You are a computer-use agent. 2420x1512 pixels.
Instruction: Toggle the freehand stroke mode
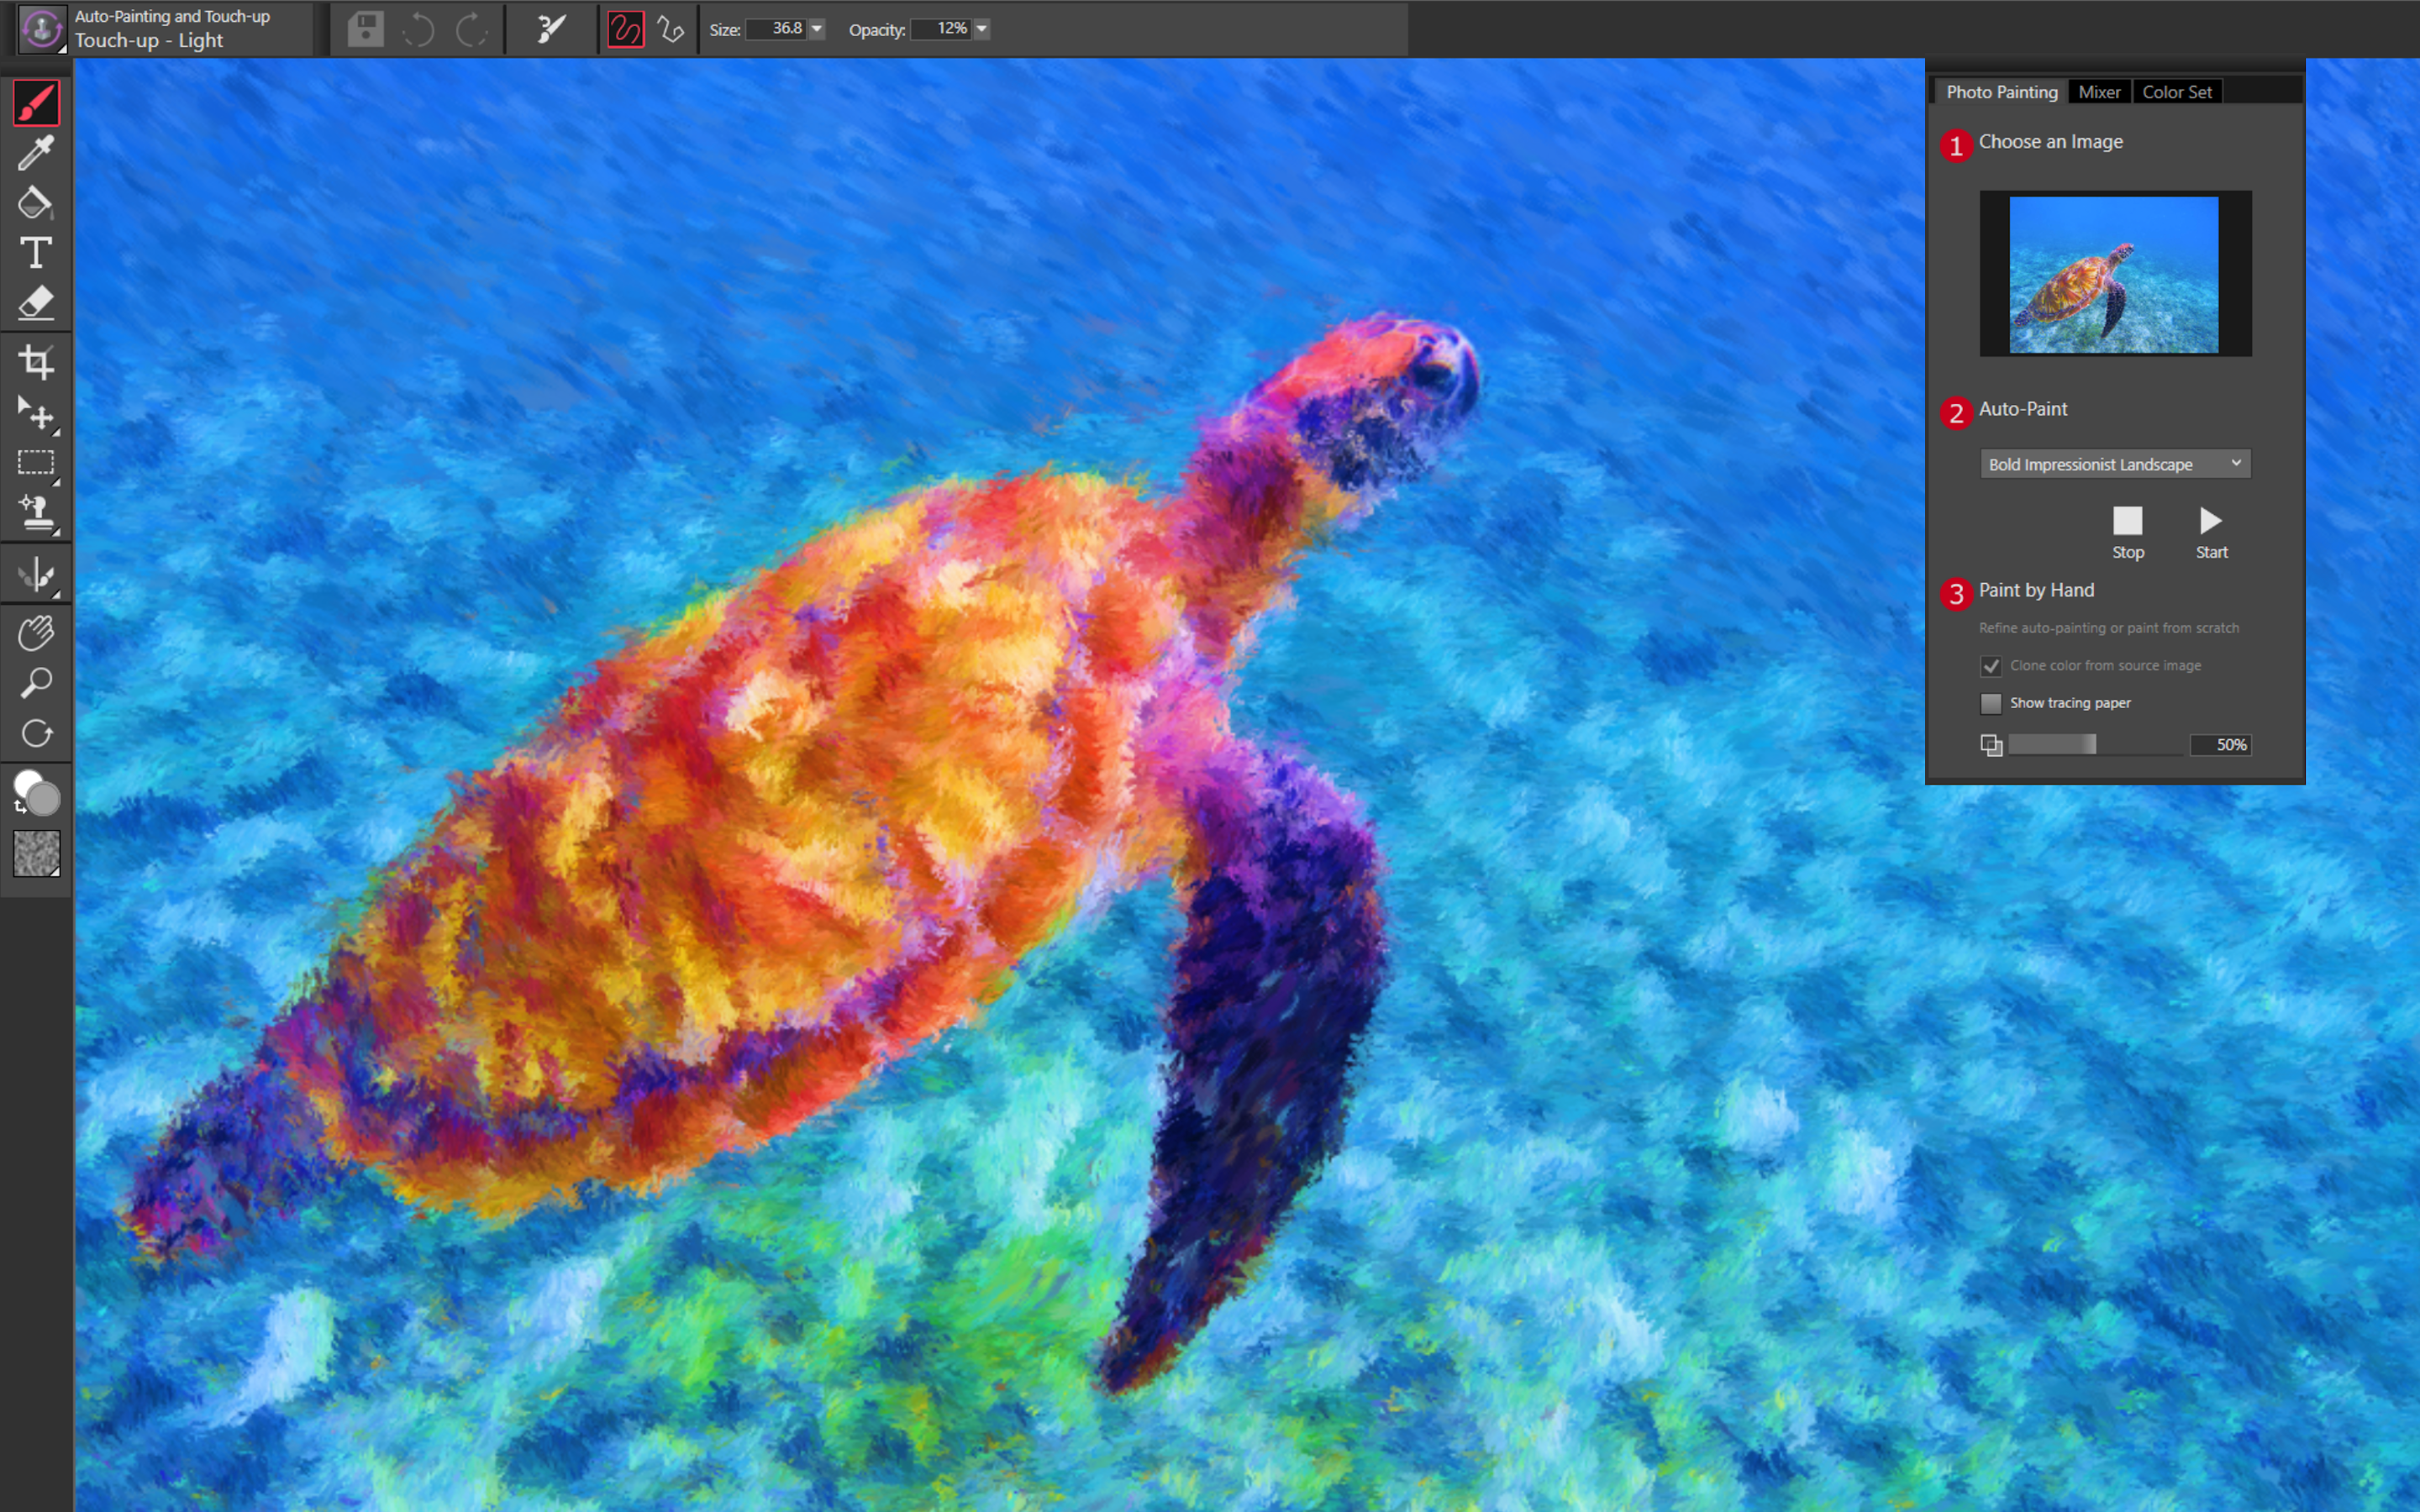(626, 30)
